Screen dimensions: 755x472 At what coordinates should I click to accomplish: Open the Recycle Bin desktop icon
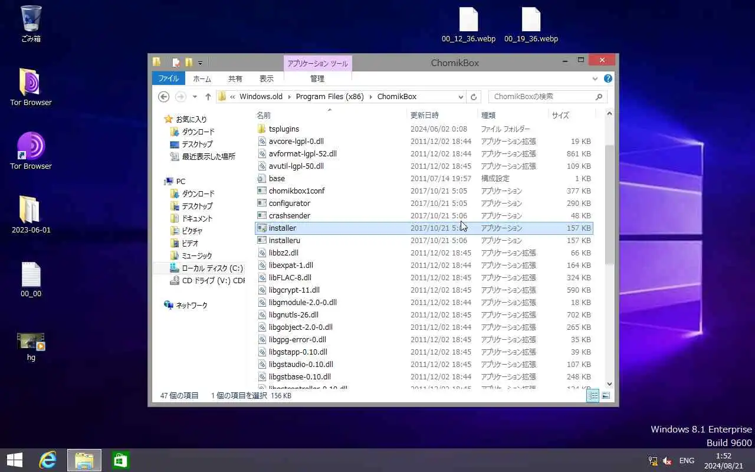(31, 24)
